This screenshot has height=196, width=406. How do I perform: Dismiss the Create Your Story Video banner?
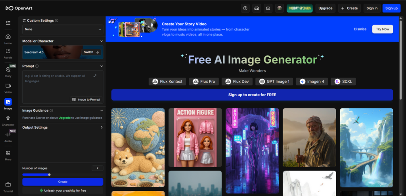360,29
